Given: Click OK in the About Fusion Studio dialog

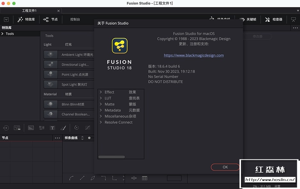Looking at the screenshot, I should 225,167.
